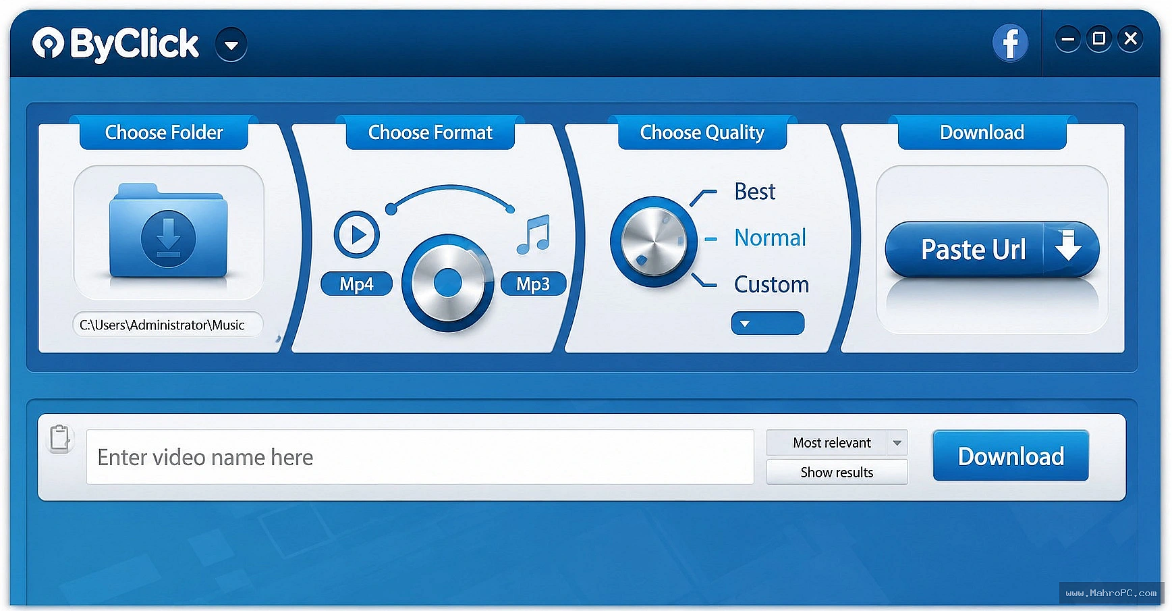Click the arrow on Paste Url button

pyautogui.click(x=1069, y=246)
